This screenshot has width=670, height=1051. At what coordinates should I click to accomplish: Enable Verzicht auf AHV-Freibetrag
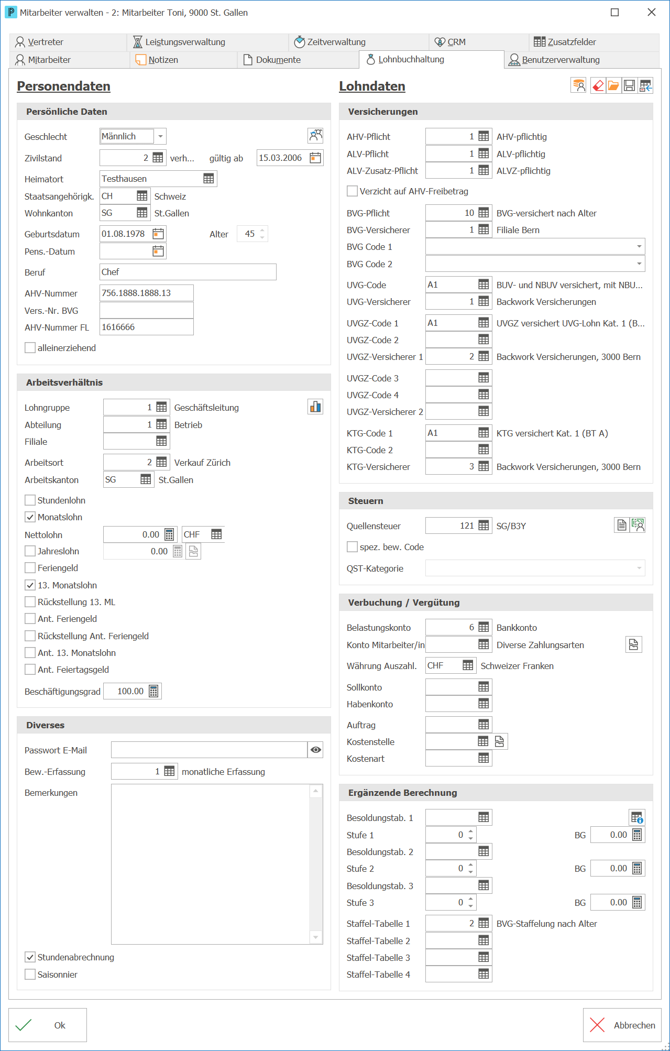pyautogui.click(x=353, y=191)
